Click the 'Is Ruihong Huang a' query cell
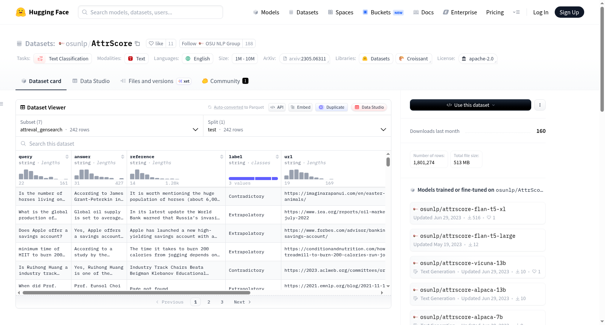This screenshot has width=605, height=325. (43, 270)
